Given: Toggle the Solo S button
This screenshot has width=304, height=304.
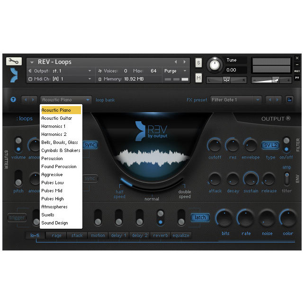Looking at the screenshot, I should point(198,63).
